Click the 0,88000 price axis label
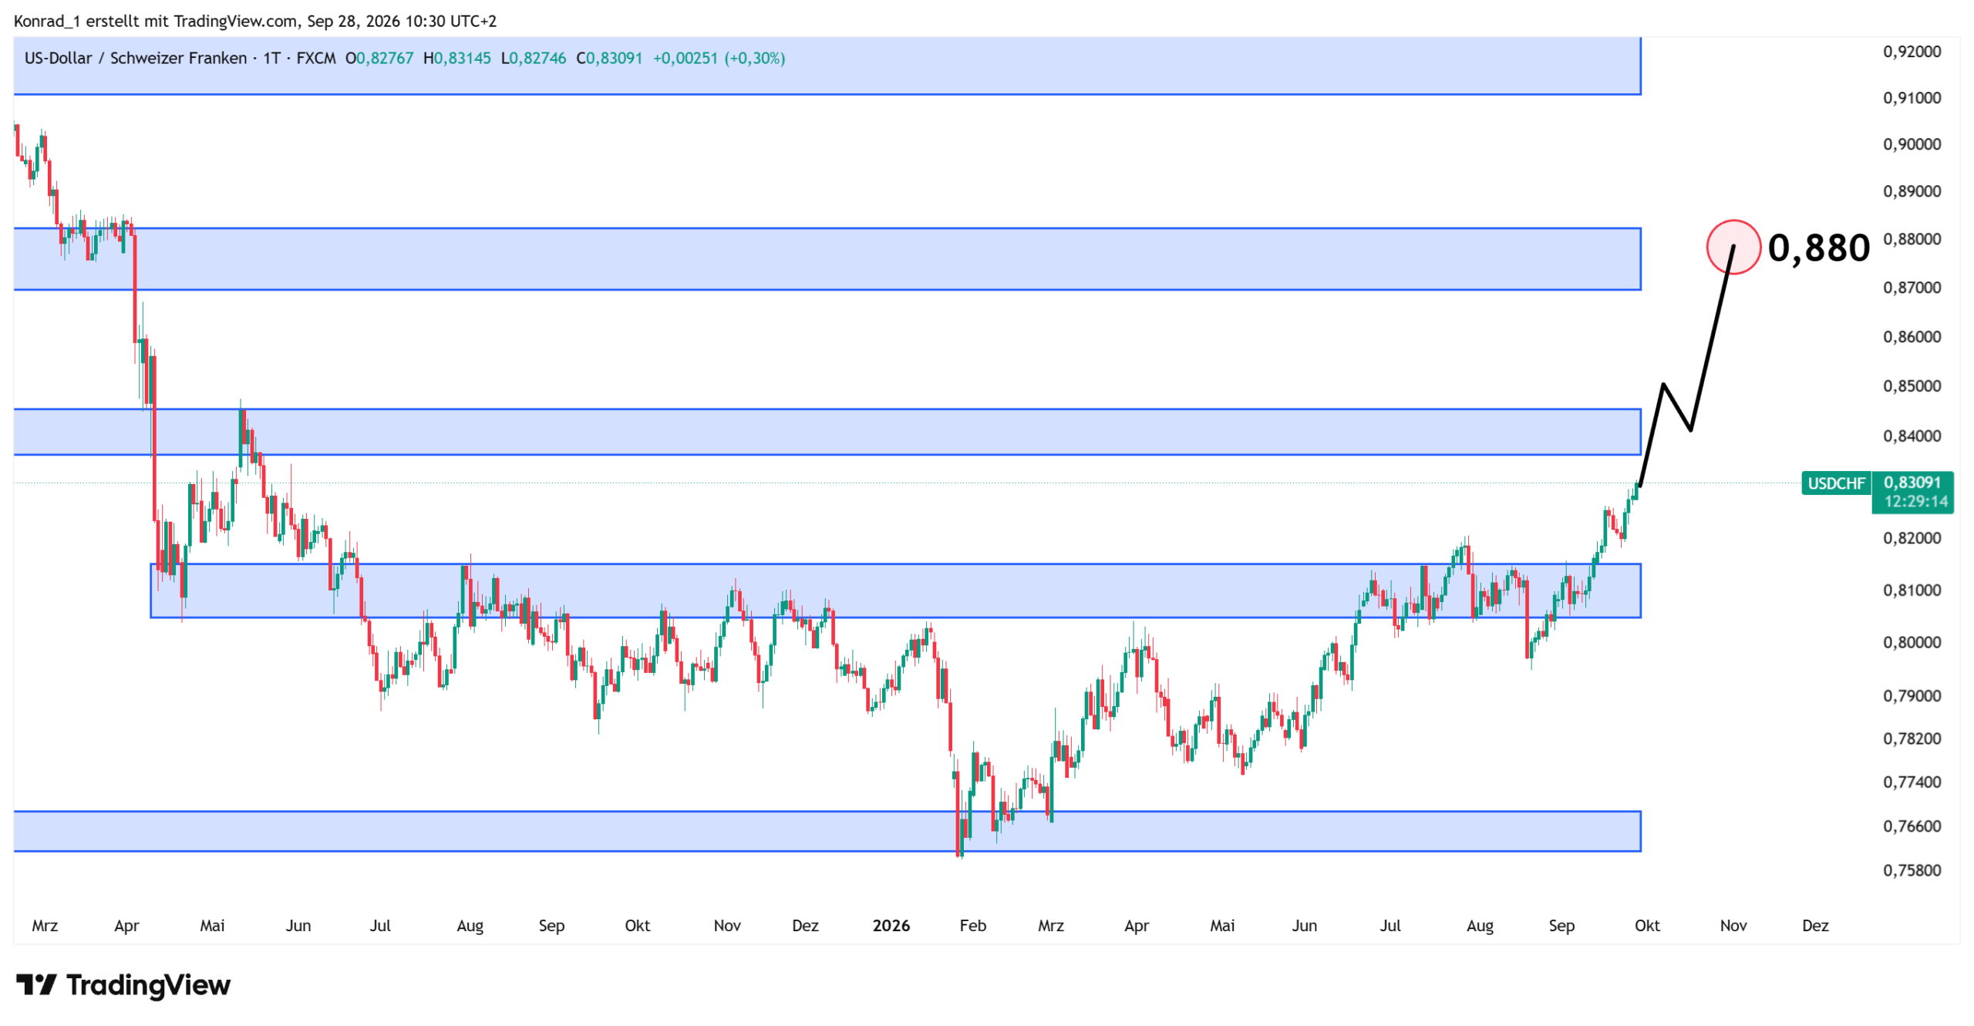Viewport: 1974px width, 1026px height. tap(1912, 239)
